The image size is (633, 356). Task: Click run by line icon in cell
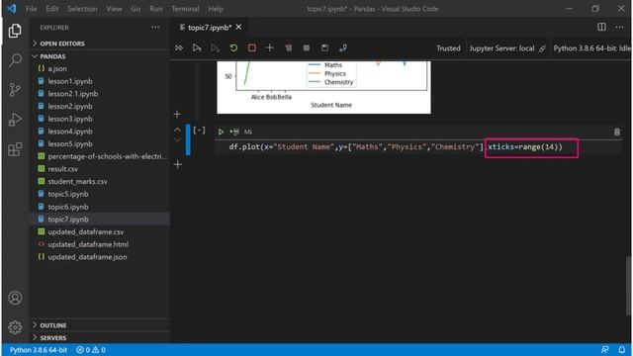[x=234, y=132]
